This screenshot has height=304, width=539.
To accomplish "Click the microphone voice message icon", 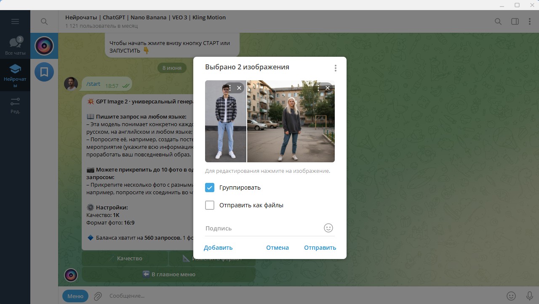I will (x=529, y=296).
